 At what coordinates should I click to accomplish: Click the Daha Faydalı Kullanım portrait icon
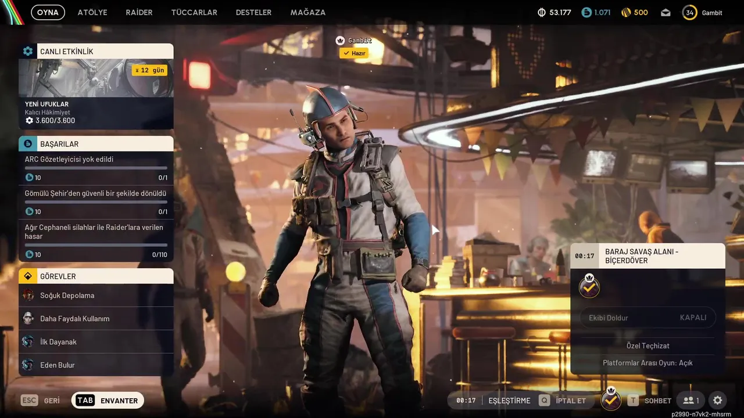pos(28,319)
